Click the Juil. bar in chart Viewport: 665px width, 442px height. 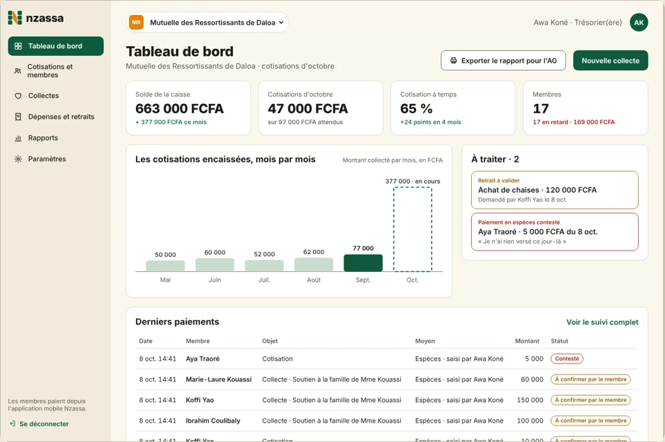pos(264,266)
